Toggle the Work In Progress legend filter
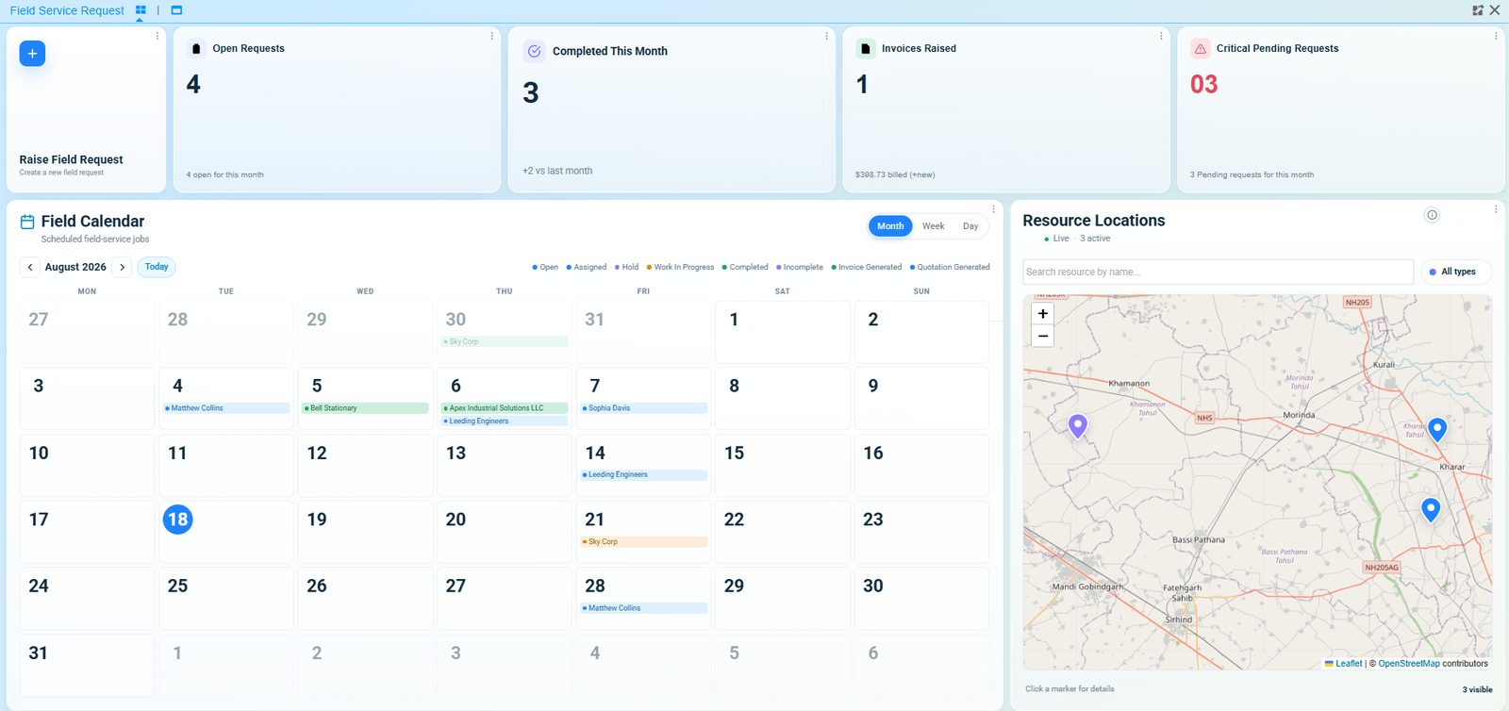1509x711 pixels. click(681, 267)
